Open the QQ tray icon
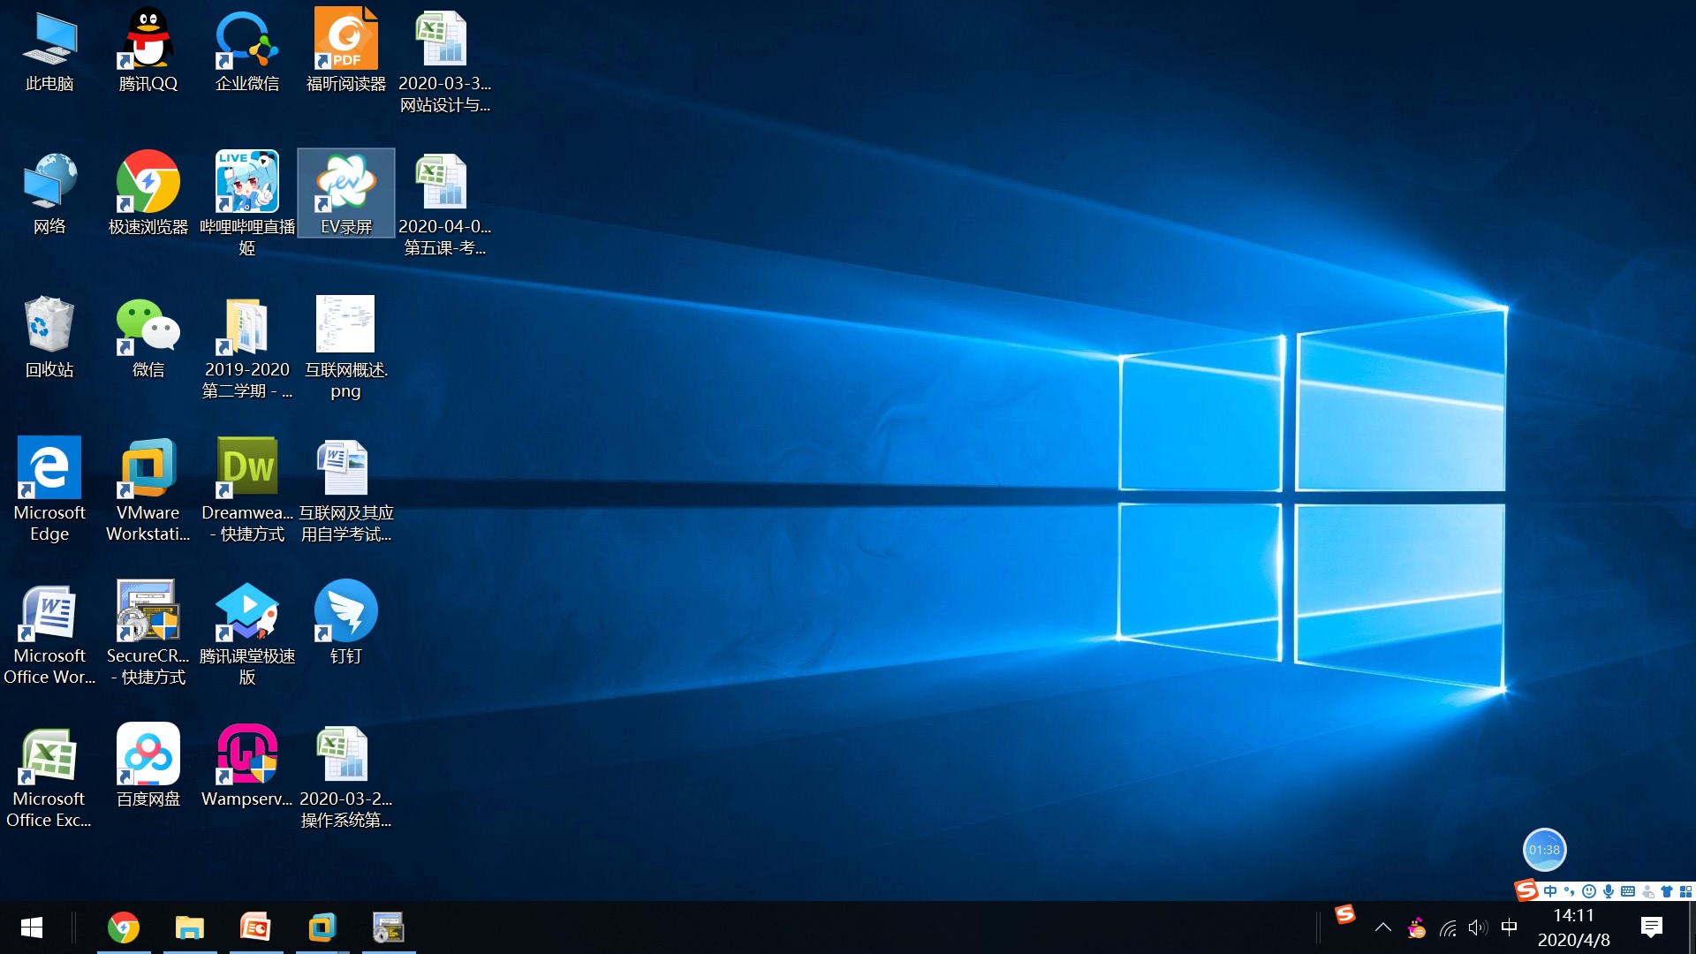This screenshot has width=1696, height=954. (x=1417, y=927)
